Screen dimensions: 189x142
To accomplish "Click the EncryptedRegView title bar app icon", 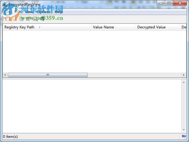I will point(5,4).
